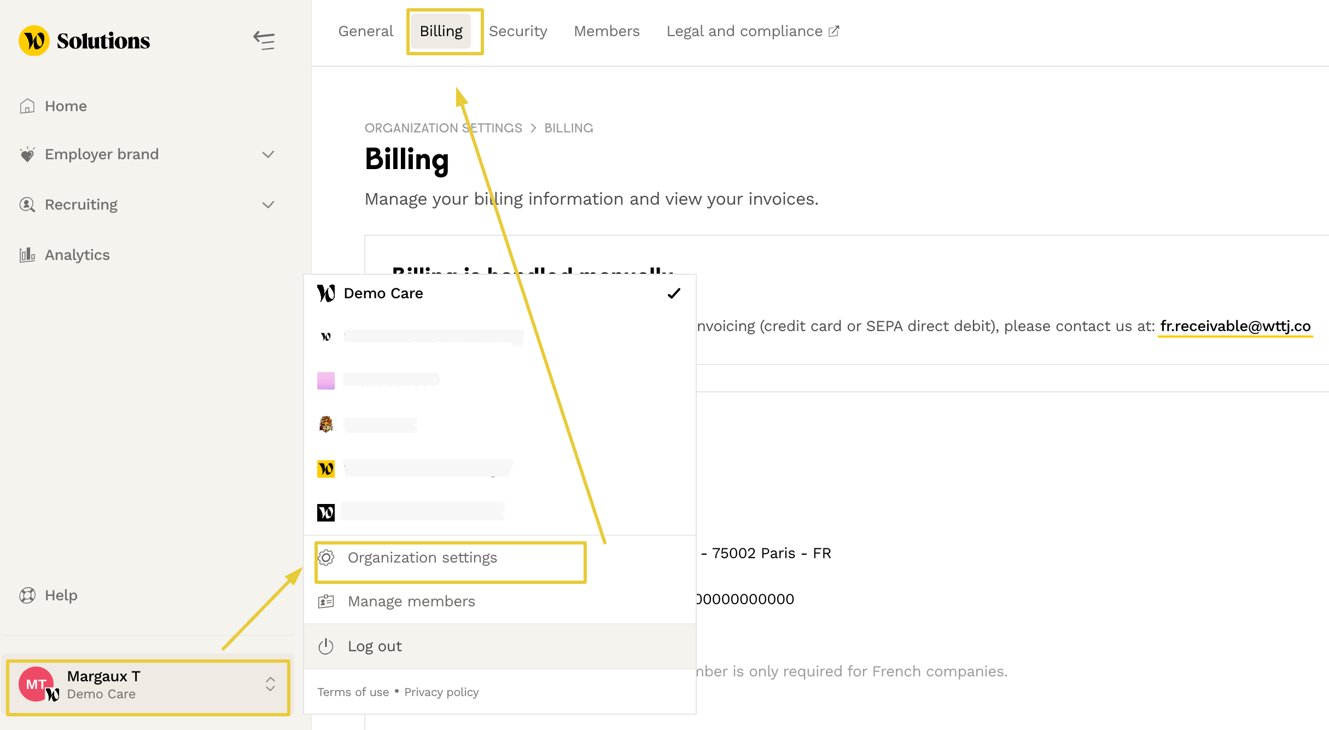
Task: Collapse the sidebar using the menu icon
Action: tap(264, 40)
